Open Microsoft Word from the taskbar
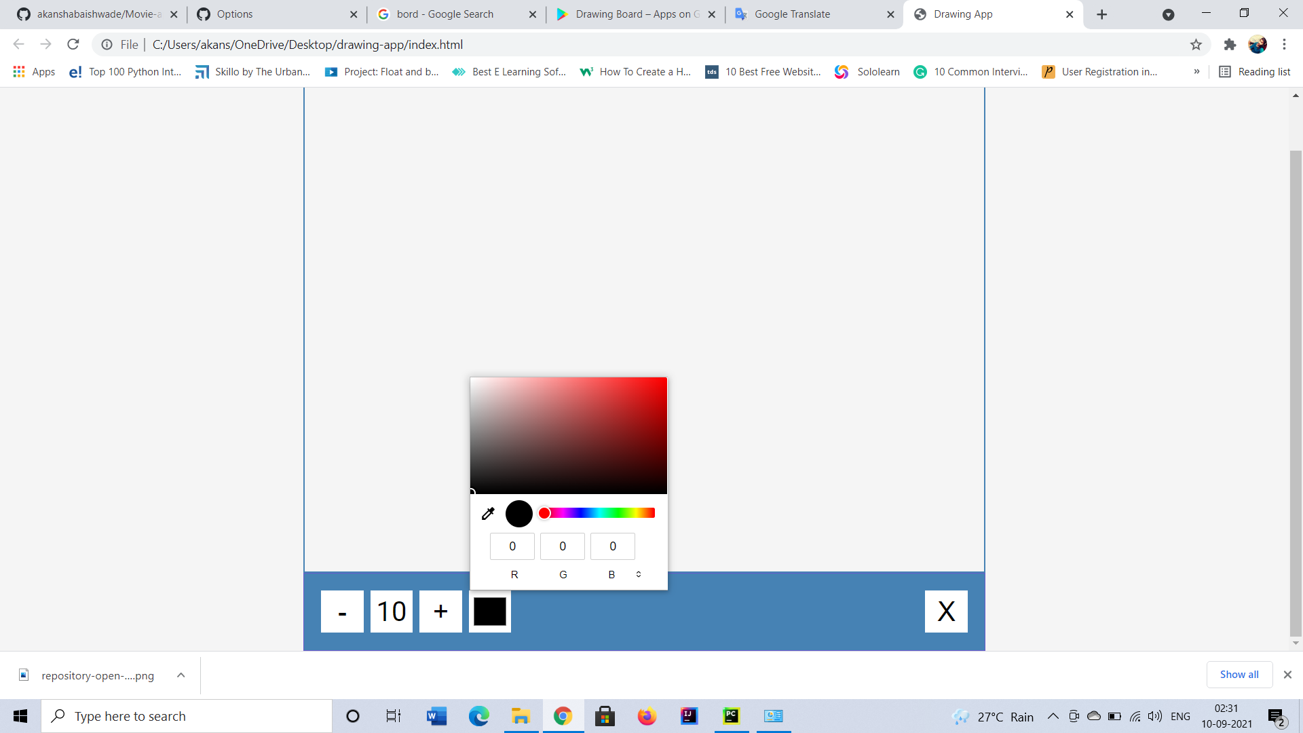Image resolution: width=1303 pixels, height=733 pixels. [436, 715]
